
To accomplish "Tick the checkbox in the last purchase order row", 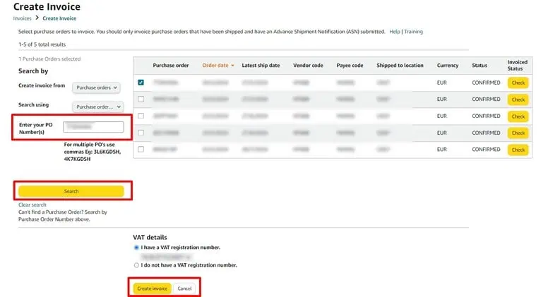I will (141, 150).
